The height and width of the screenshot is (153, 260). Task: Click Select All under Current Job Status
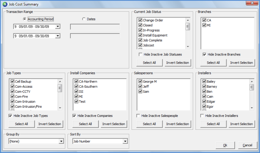pyautogui.click(x=149, y=63)
